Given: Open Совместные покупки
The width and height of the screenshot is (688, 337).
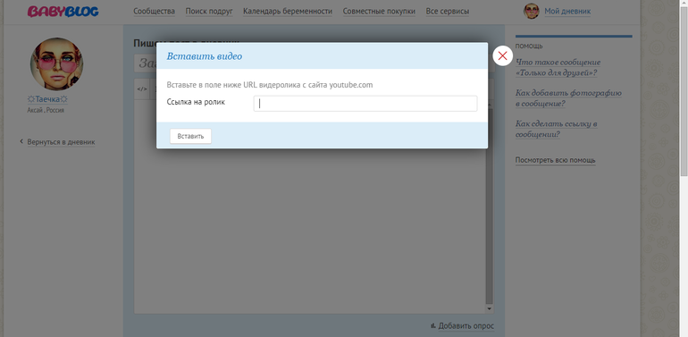Looking at the screenshot, I should pyautogui.click(x=379, y=12).
